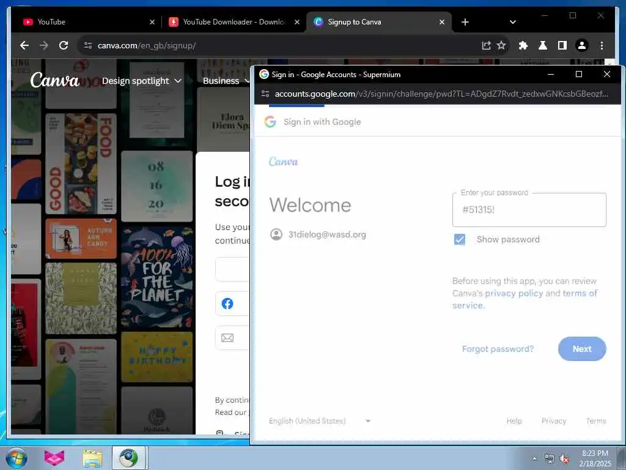This screenshot has width=626, height=470.
Task: Open the browser profile avatar
Action: click(582, 45)
